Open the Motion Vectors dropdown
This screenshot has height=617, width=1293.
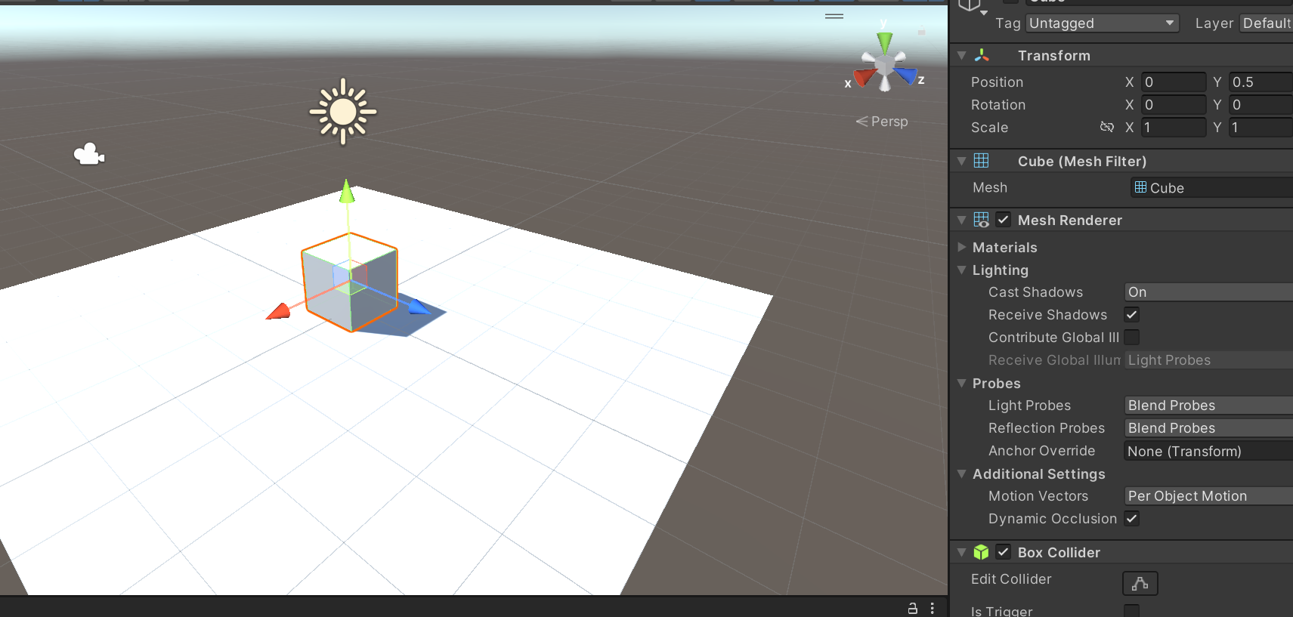pyautogui.click(x=1208, y=496)
